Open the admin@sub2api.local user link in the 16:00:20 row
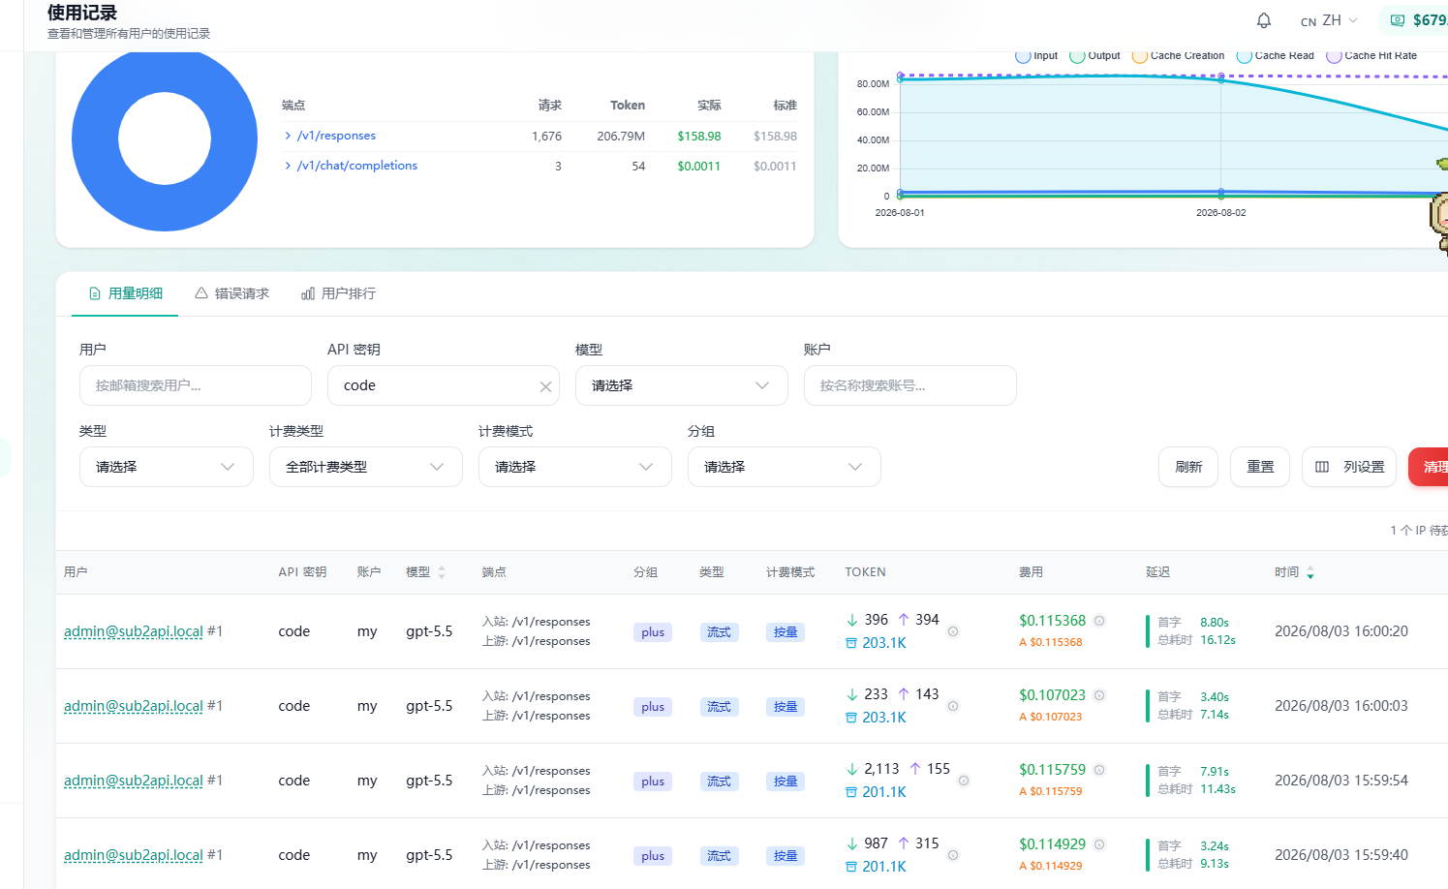The height and width of the screenshot is (889, 1448). pyautogui.click(x=134, y=631)
